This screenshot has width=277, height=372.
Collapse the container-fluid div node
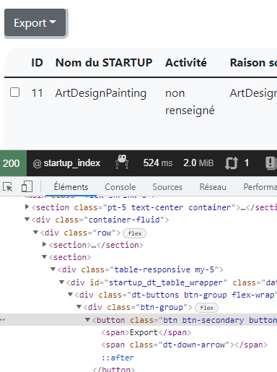coord(27,220)
